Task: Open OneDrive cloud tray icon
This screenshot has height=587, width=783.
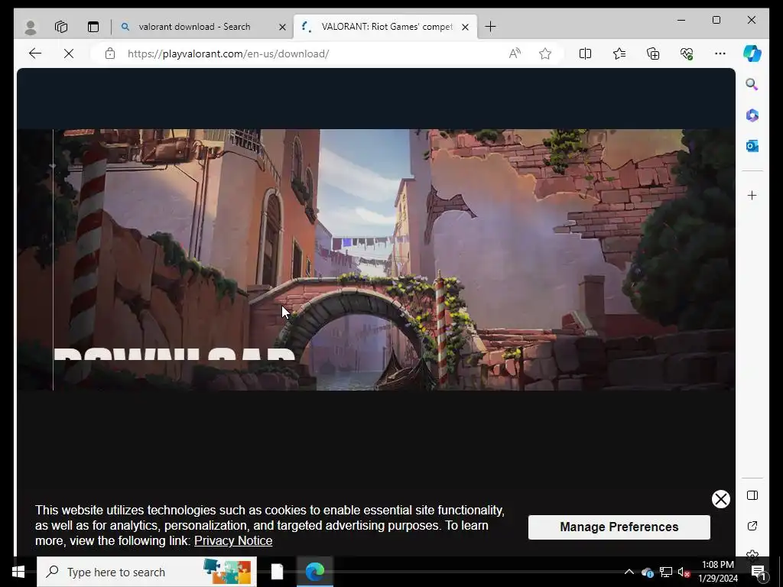Action: 648,572
